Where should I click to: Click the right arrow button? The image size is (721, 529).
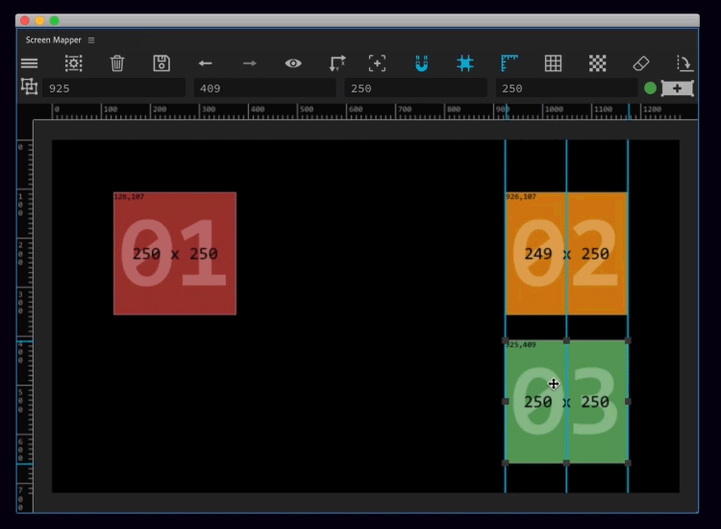point(249,63)
